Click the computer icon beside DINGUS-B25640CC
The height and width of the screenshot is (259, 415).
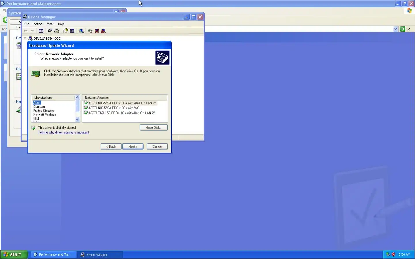pyautogui.click(x=30, y=38)
